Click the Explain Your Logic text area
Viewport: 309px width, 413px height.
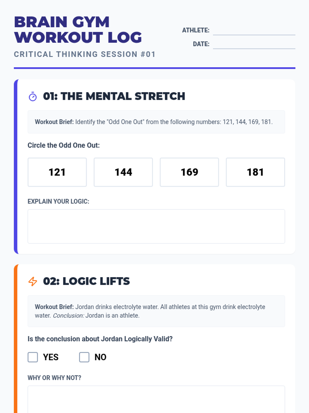156,226
